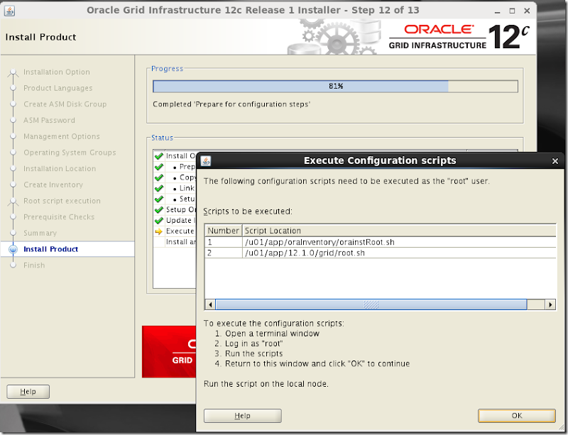Select orainstRoot.sh script row

pos(381,242)
